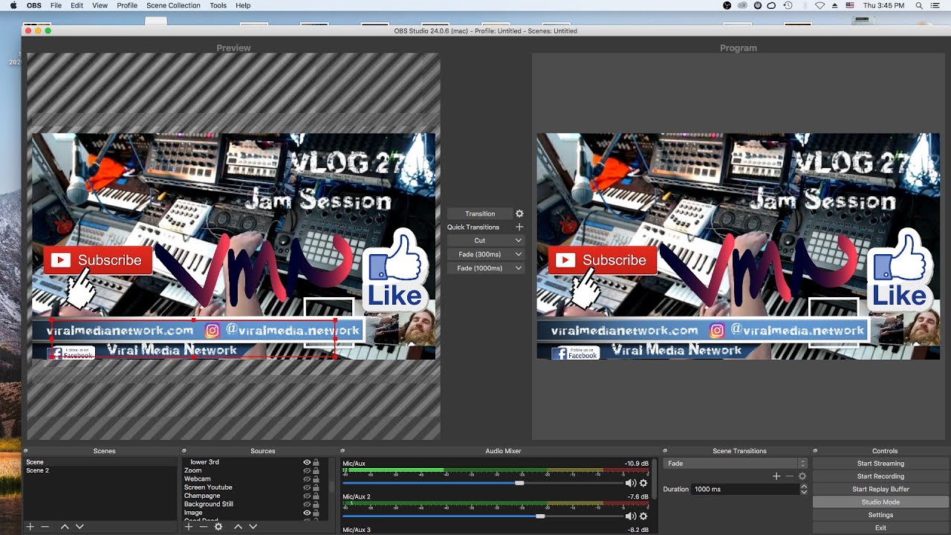Click the Start Recording button
This screenshot has width=951, height=535.
[x=880, y=476]
